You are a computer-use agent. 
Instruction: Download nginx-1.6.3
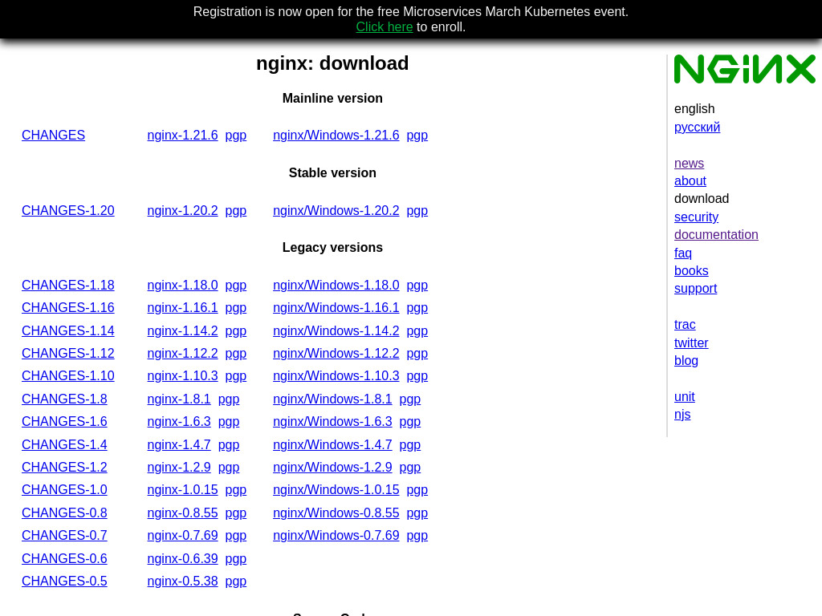[x=179, y=421]
